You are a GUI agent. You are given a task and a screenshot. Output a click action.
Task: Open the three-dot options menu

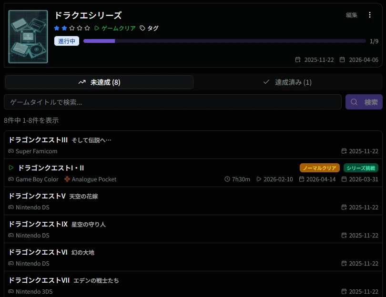click(x=370, y=15)
